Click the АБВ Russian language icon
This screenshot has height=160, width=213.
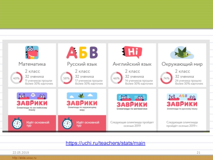click(82, 53)
